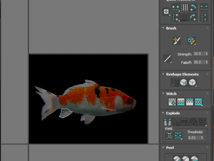Rotate selection +90 degrees around pivot

[193, 17]
